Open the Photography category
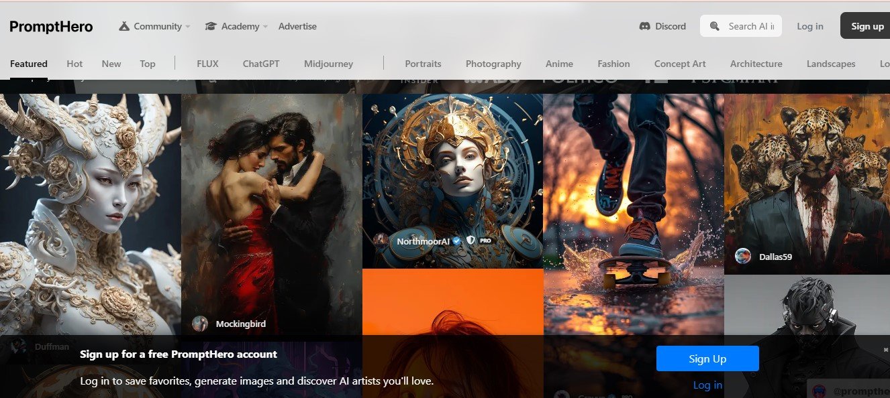 click(493, 64)
